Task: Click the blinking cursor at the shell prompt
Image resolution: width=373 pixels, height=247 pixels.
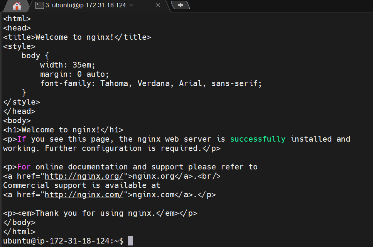Action: pos(130,240)
